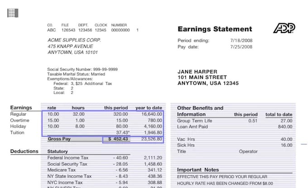Select the Gross Pay $452.43 amount
Viewport: 308px width, 188px height.
point(119,139)
